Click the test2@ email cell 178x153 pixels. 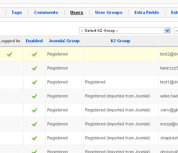pos(169,54)
